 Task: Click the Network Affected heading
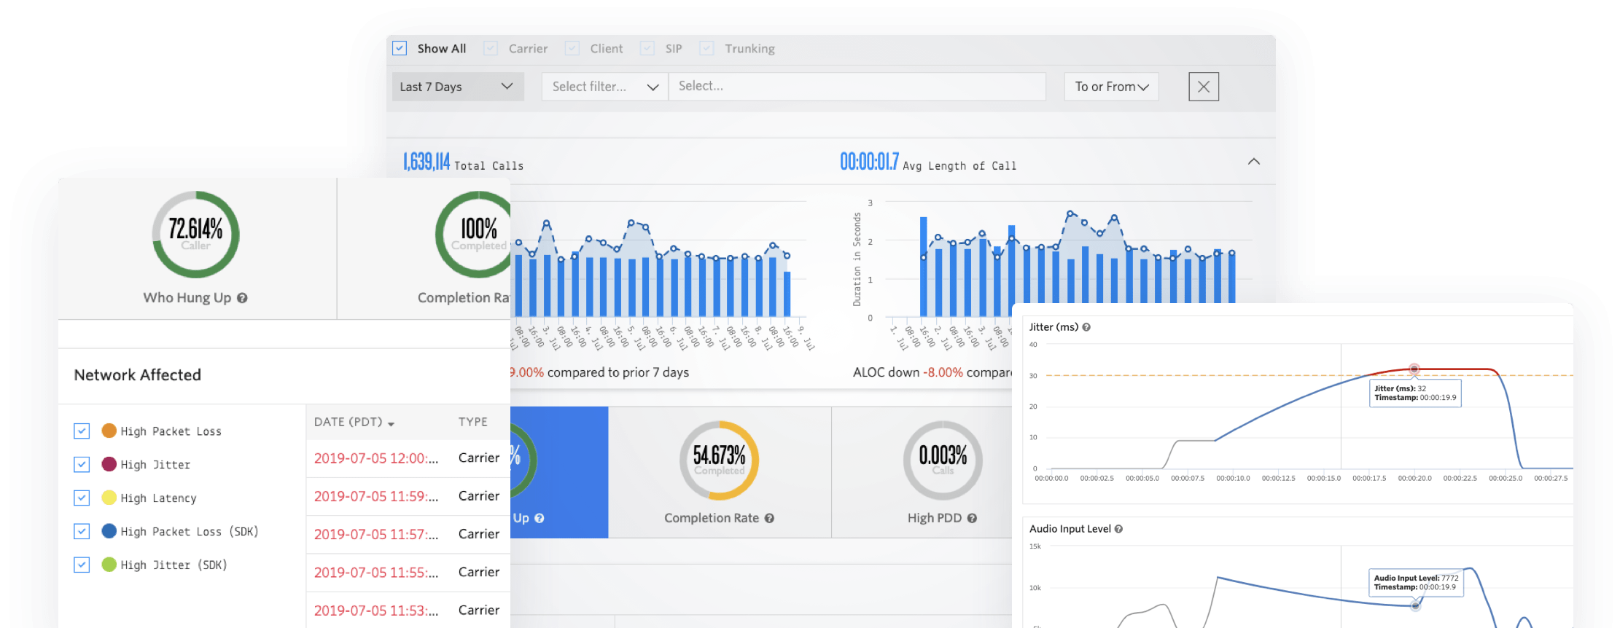tap(137, 375)
